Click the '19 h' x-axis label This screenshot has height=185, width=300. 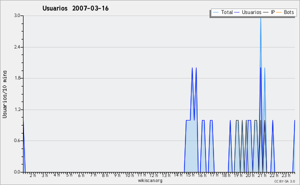pos(238,175)
